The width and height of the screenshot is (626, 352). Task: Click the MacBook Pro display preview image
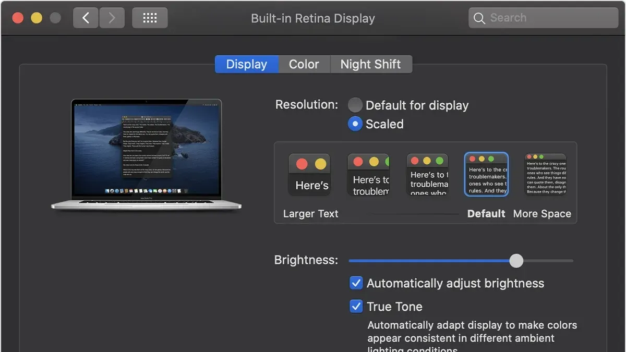(x=147, y=155)
